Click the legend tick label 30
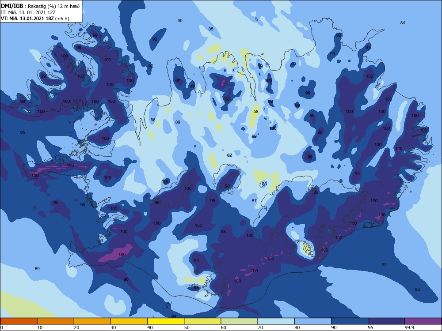 [x=113, y=327]
